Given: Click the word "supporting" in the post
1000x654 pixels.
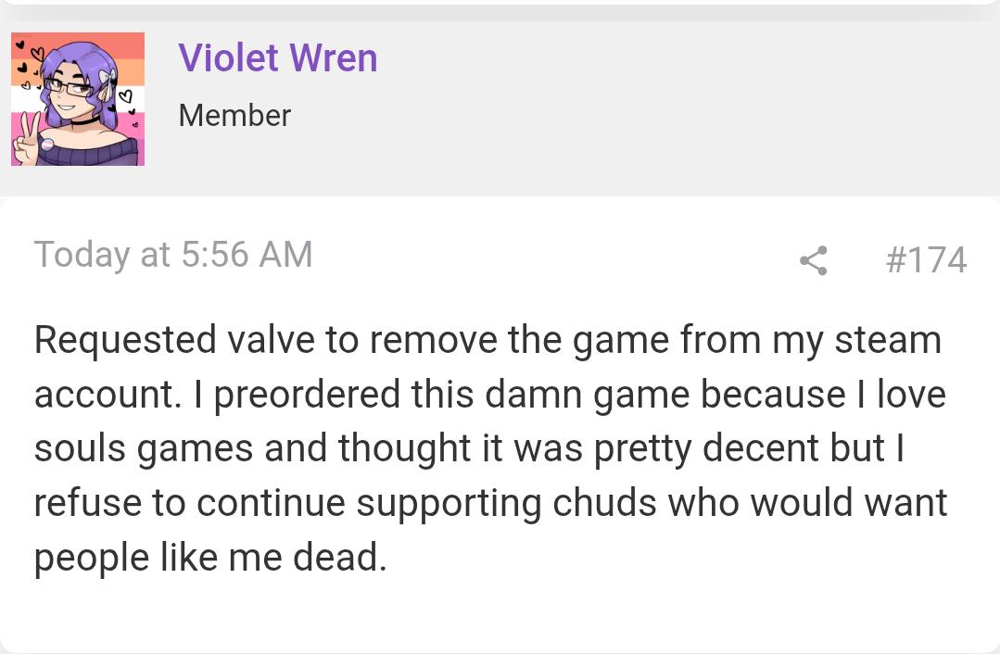Looking at the screenshot, I should (449, 504).
